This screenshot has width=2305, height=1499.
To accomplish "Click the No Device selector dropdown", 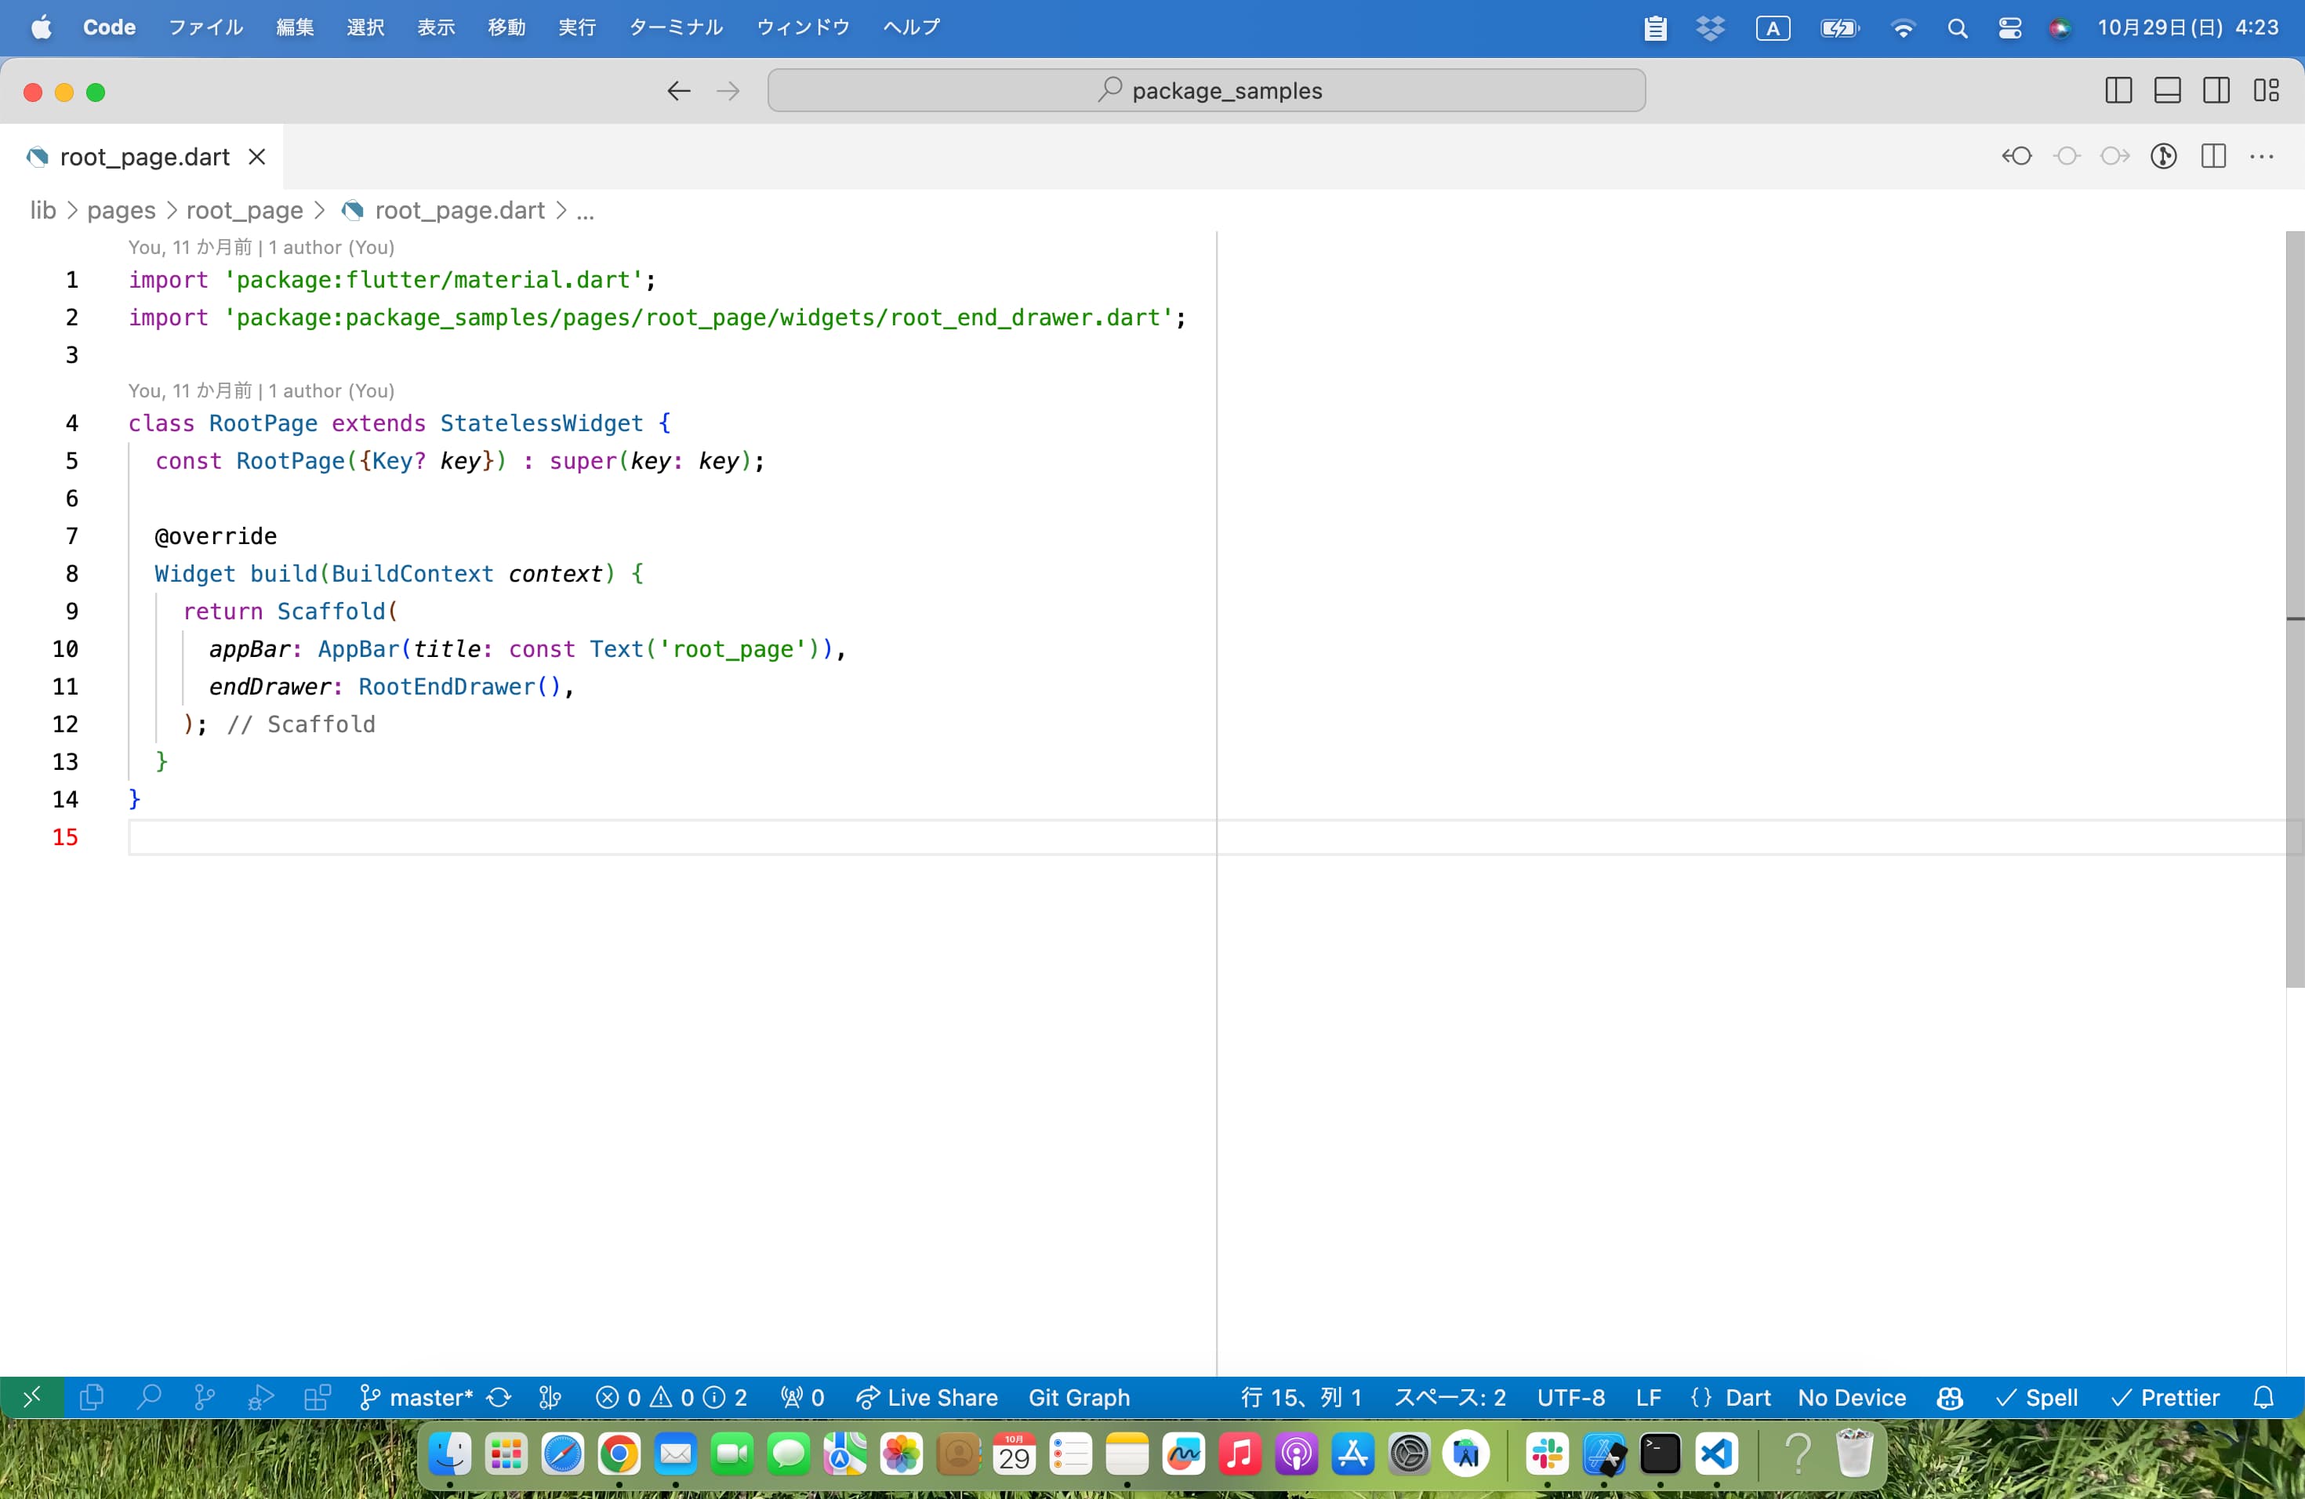I will pyautogui.click(x=1849, y=1396).
